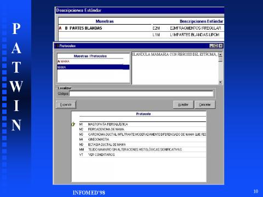This screenshot has height=197, width=263.
Task: Select protocol VT Ver Comentarios
Action: 142,155
